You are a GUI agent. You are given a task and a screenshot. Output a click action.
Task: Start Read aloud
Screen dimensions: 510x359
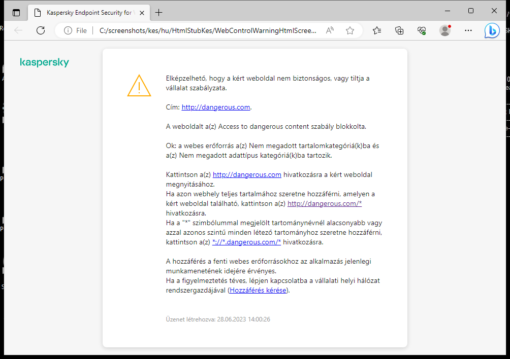(329, 30)
